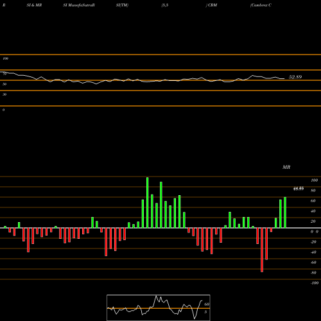Click the 'SI MunafaSutraR' header text

(x=79, y=5)
